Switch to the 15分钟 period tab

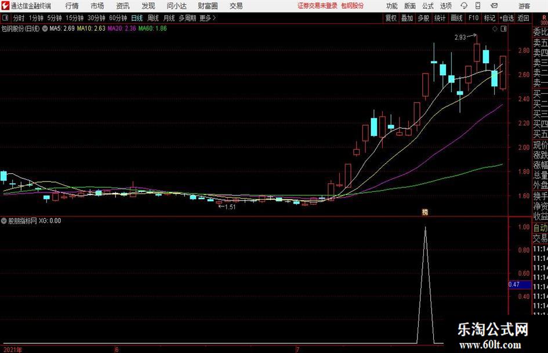(74, 18)
